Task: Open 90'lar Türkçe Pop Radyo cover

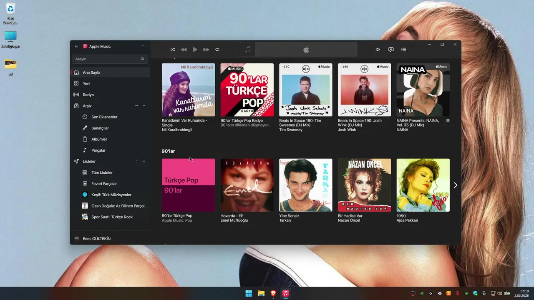Action: tap(247, 90)
